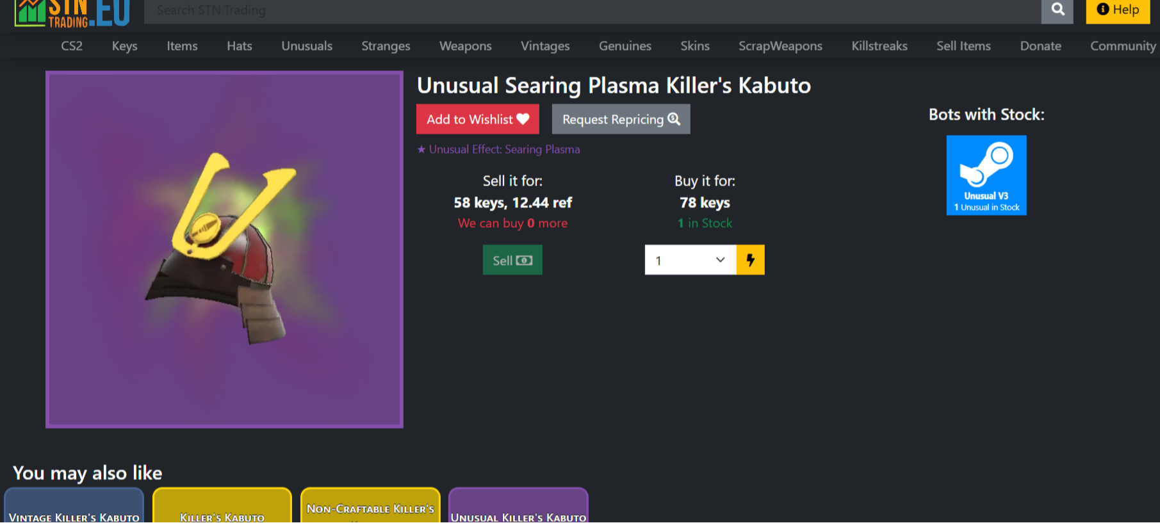Go to the Keys menu item
Viewport: 1160px width, 523px height.
click(x=124, y=46)
